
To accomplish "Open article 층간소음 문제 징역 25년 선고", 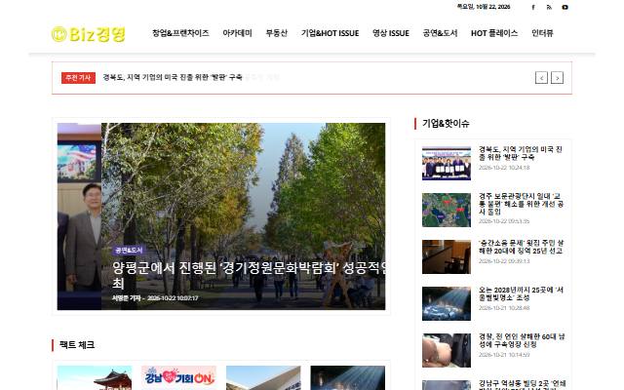I will click(521, 247).
